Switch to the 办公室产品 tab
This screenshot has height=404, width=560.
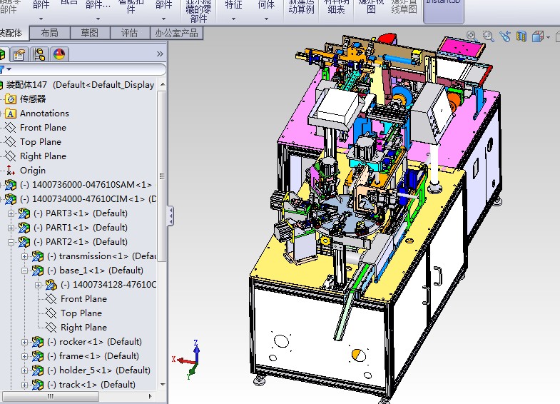[177, 33]
